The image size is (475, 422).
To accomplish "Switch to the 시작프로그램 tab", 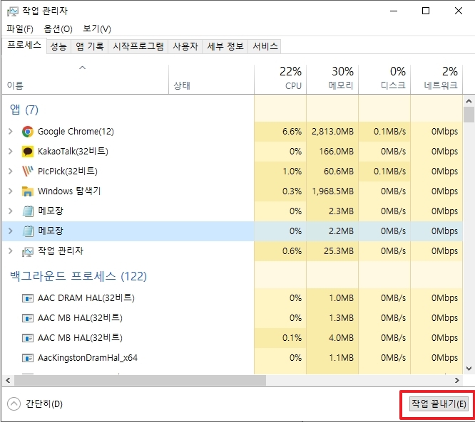I will tap(138, 46).
